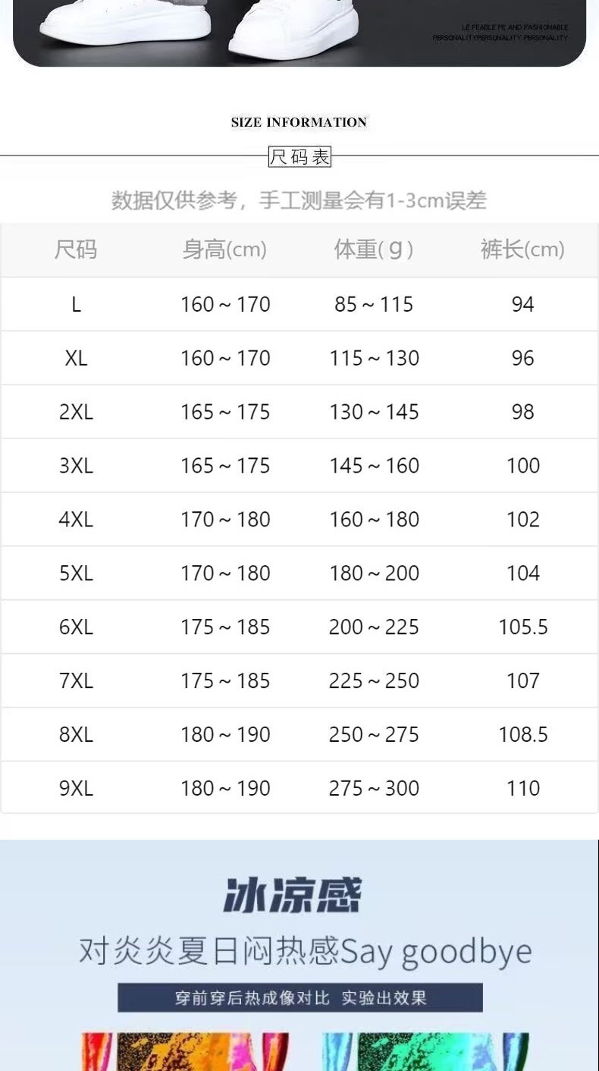Click the 108.5 pants length cell
Viewport: 599px width, 1071px height.
coord(522,734)
